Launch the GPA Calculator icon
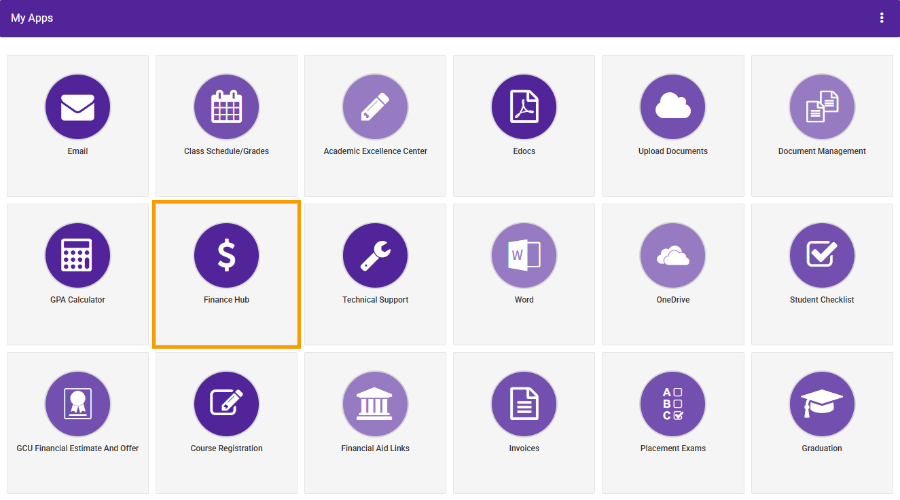This screenshot has width=900, height=500. coord(77,256)
